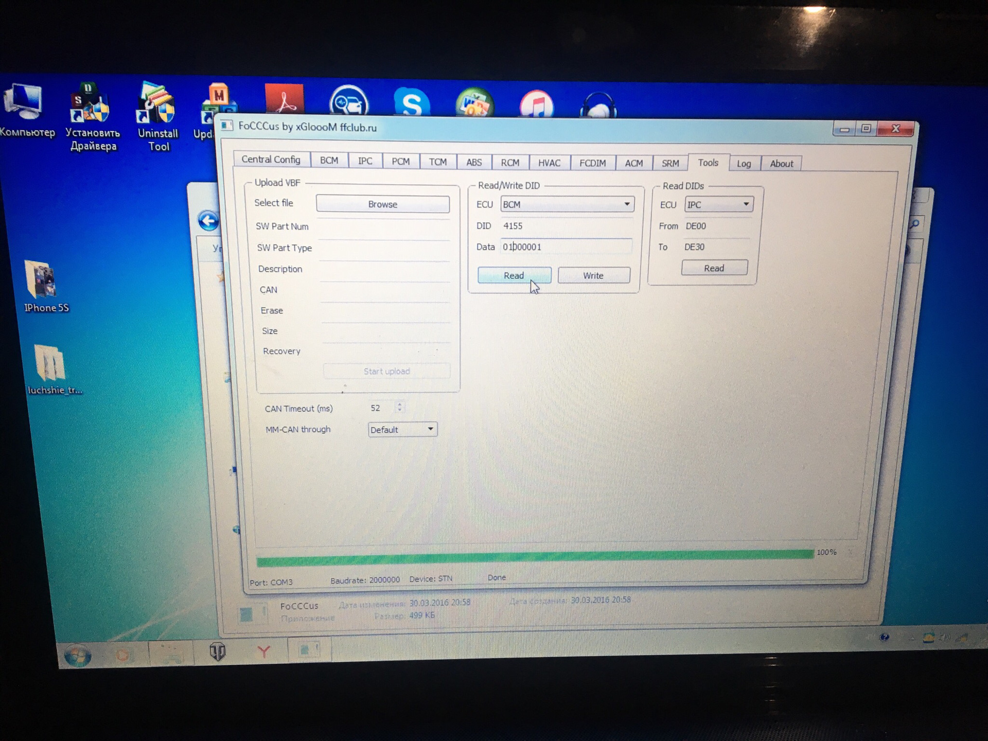This screenshot has height=741, width=988.
Task: Click the volume icon in system tray
Action: click(x=945, y=638)
